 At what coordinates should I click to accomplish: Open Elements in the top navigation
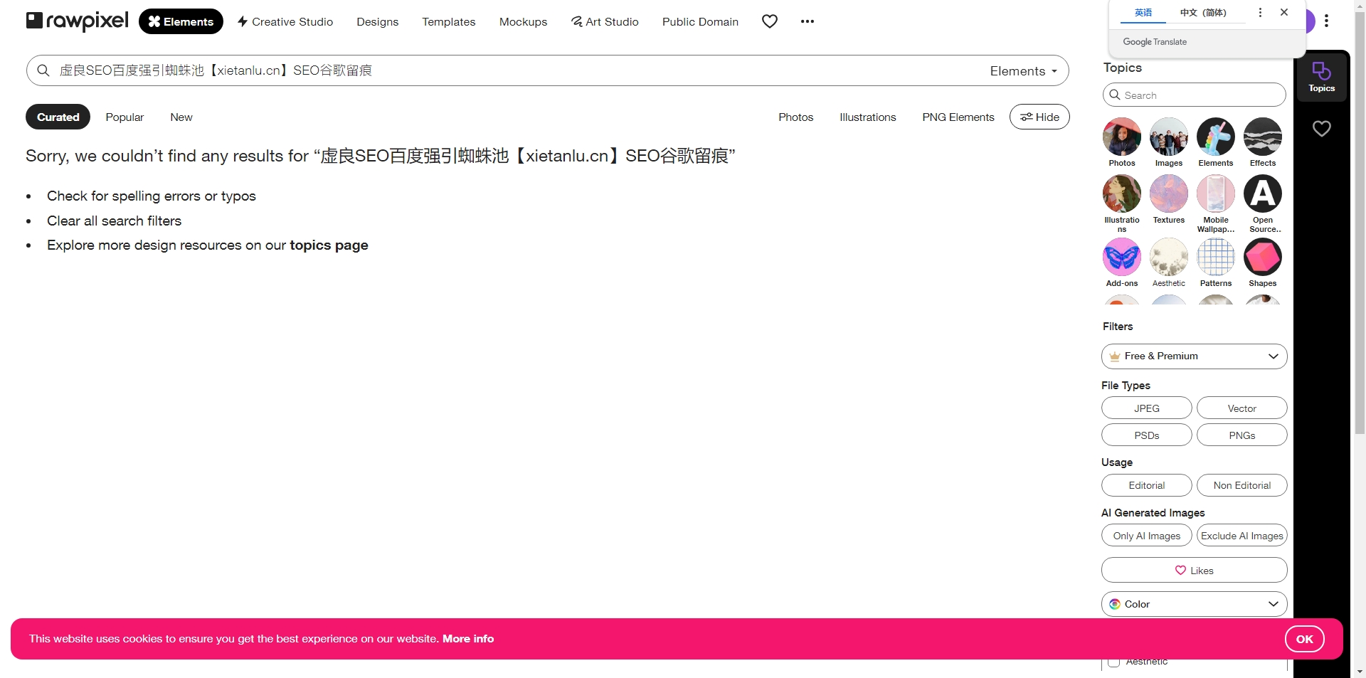(x=181, y=21)
